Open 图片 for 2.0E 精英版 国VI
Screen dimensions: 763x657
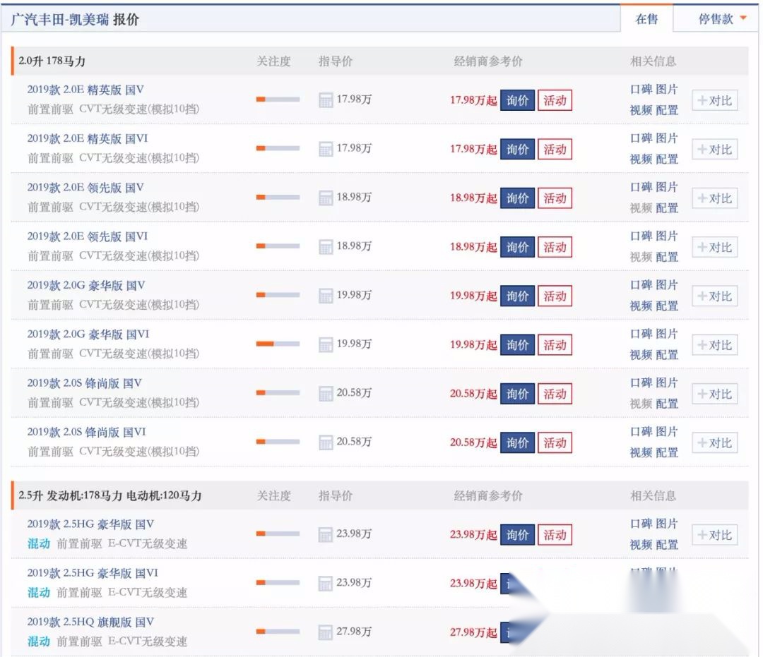[667, 138]
